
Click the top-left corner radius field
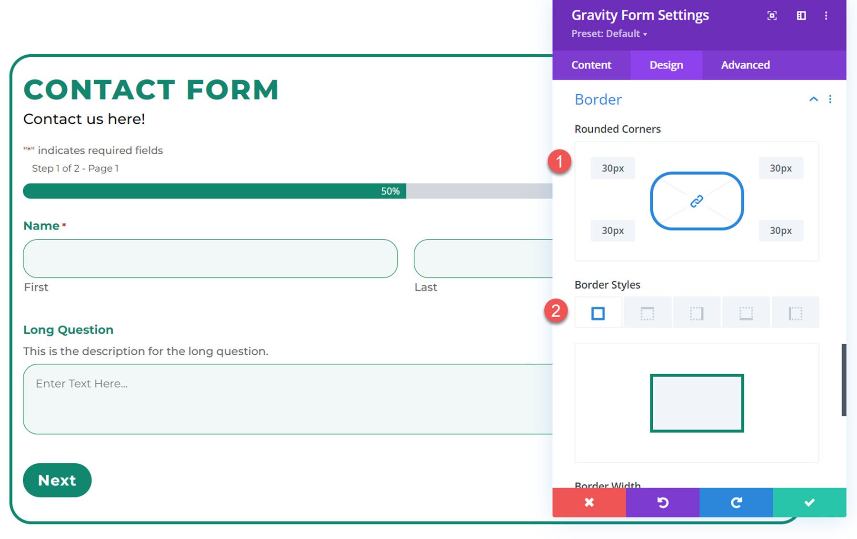click(x=613, y=168)
